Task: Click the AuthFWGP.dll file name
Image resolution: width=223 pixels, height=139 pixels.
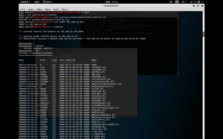Action: coord(99,101)
